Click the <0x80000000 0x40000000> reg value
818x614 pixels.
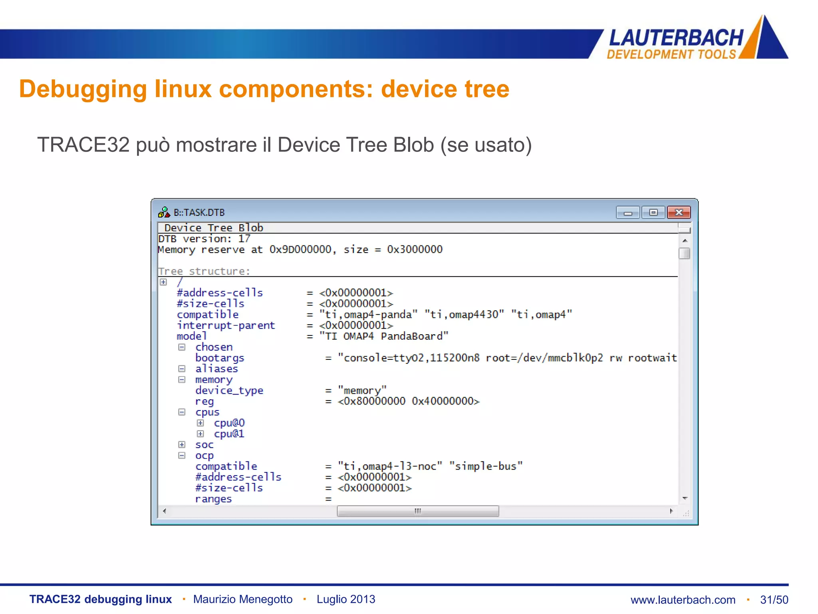pos(409,401)
